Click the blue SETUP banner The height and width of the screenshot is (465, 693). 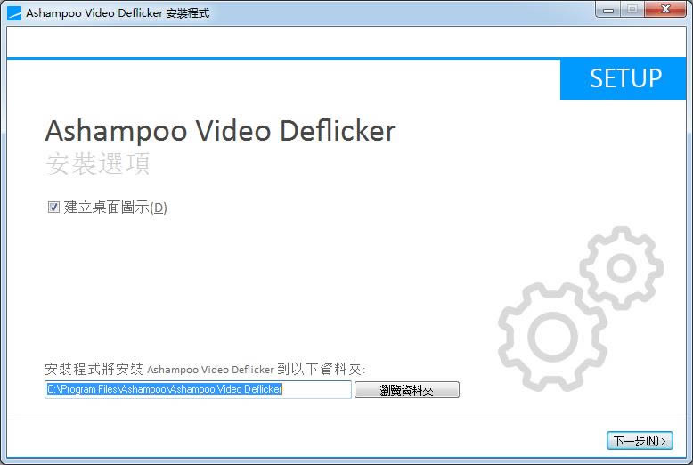[x=624, y=79]
